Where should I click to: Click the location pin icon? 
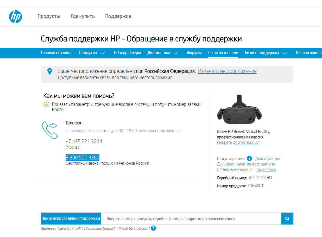[49, 72]
